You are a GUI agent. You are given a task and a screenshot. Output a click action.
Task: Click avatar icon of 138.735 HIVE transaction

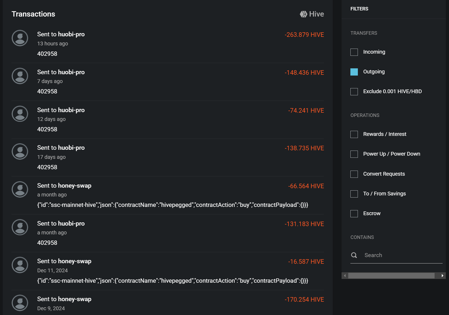20,151
